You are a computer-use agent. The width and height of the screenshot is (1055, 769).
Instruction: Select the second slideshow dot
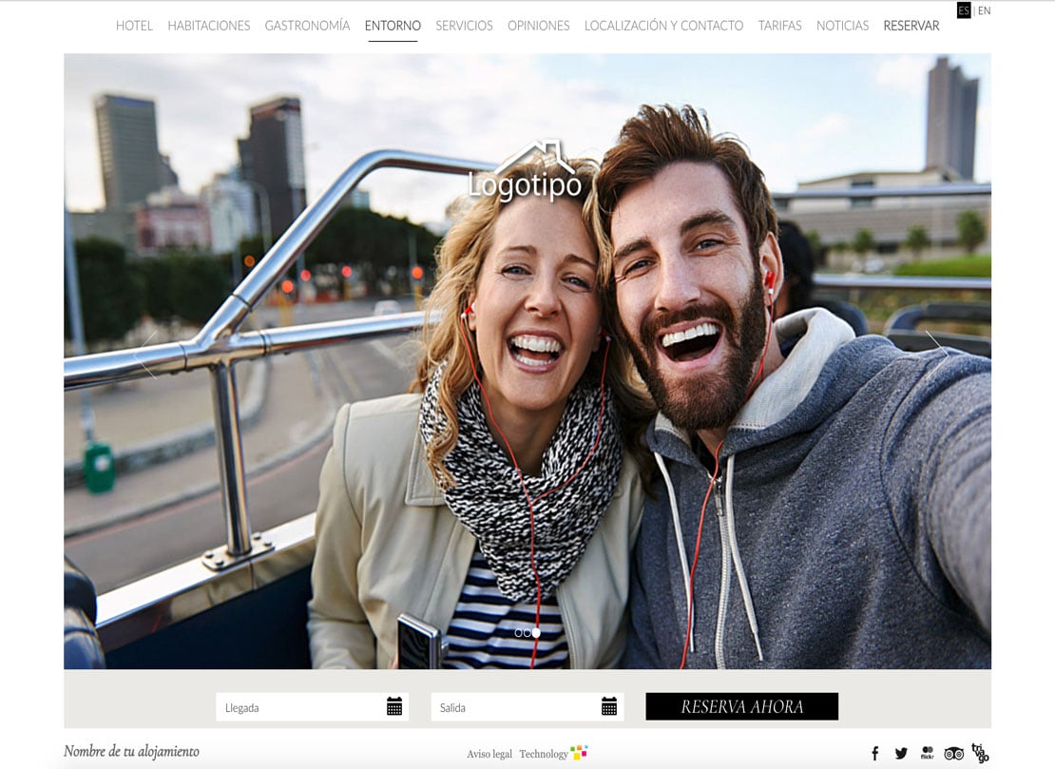point(527,633)
